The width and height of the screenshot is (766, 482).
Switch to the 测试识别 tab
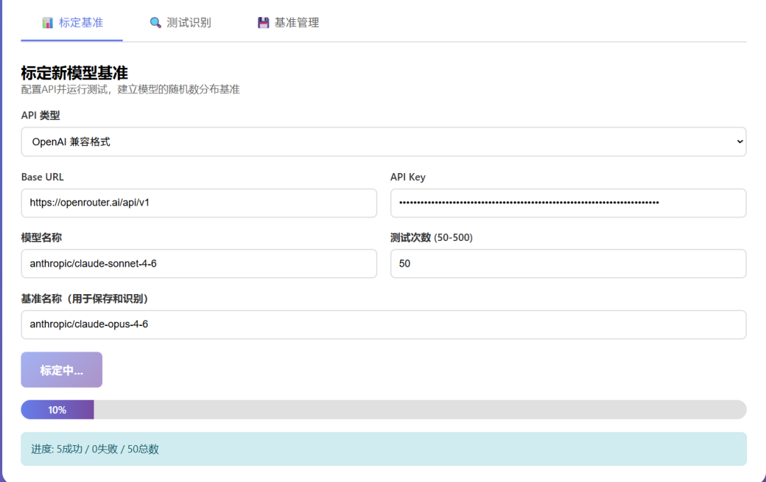(180, 23)
